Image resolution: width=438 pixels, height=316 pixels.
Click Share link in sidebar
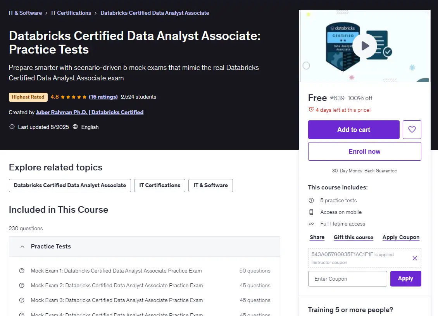click(317, 237)
